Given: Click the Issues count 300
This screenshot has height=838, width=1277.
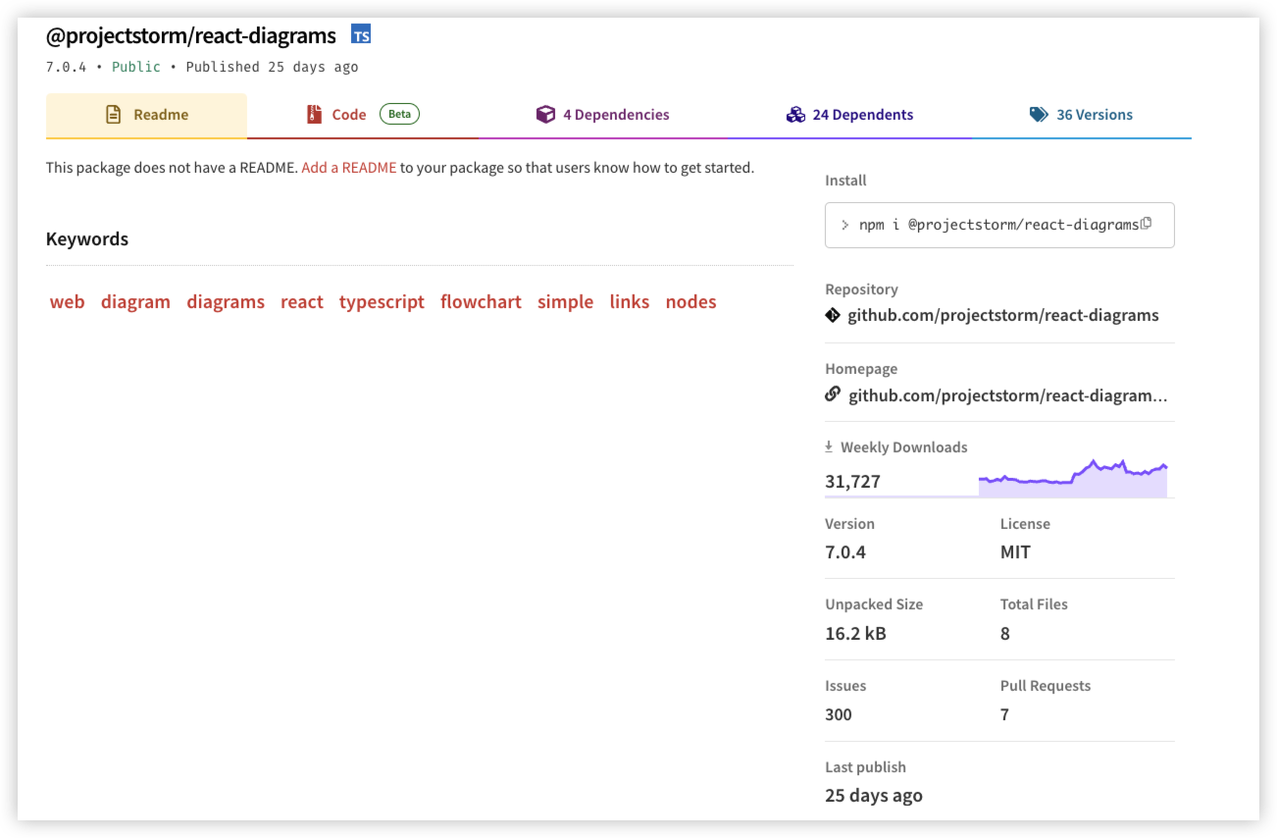Looking at the screenshot, I should tap(839, 714).
